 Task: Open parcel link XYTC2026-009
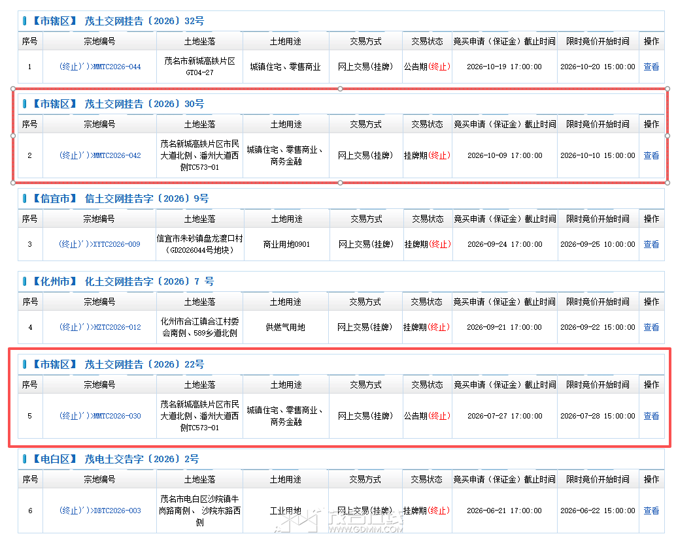(99, 244)
